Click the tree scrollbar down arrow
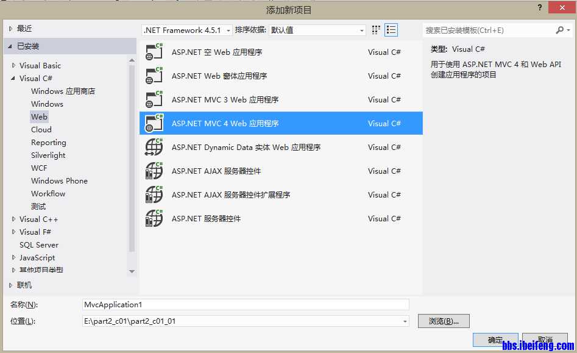The image size is (577, 353). coord(132,271)
